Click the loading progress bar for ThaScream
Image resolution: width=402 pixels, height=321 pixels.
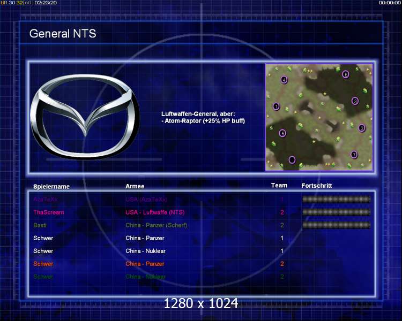click(337, 212)
